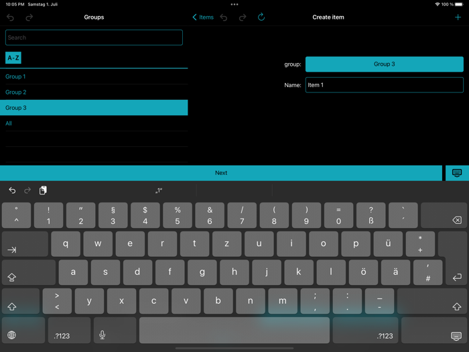Tap the ü key

pos(388,244)
